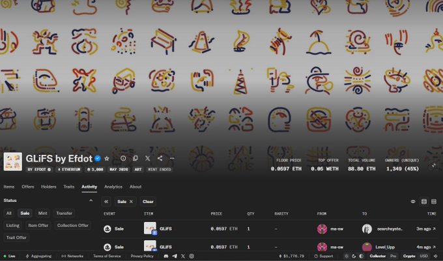Screen dimensions: 443x261
Task: Click the GLiFS collection avatar thumbnail
Action: point(13,161)
